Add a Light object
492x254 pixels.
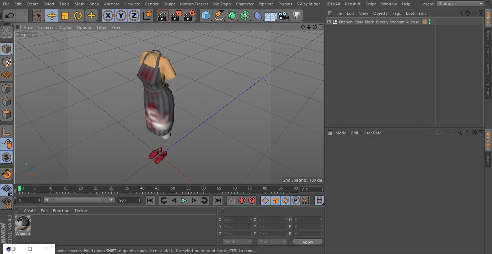point(297,15)
